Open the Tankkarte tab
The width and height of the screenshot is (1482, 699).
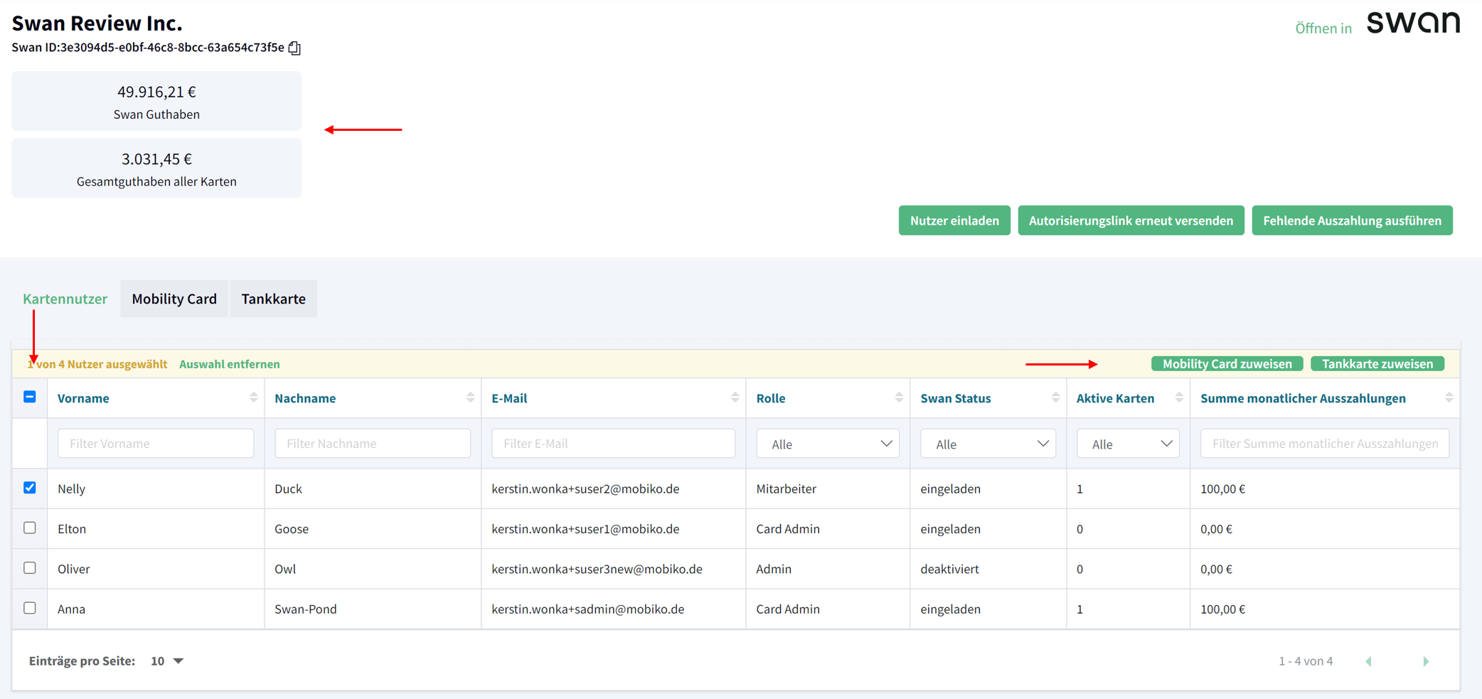click(273, 299)
